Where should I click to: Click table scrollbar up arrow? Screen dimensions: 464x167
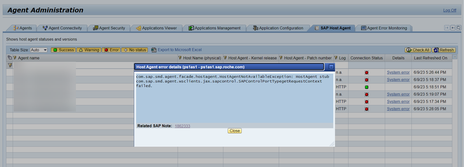[455, 57]
